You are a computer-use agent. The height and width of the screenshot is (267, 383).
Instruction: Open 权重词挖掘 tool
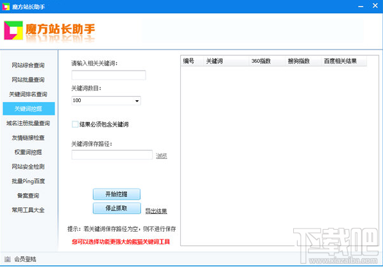(x=28, y=152)
